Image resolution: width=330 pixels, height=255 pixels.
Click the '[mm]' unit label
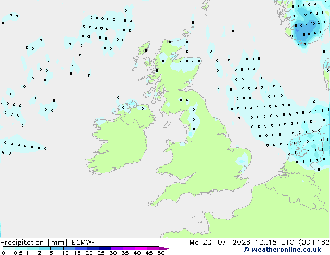coord(57,243)
